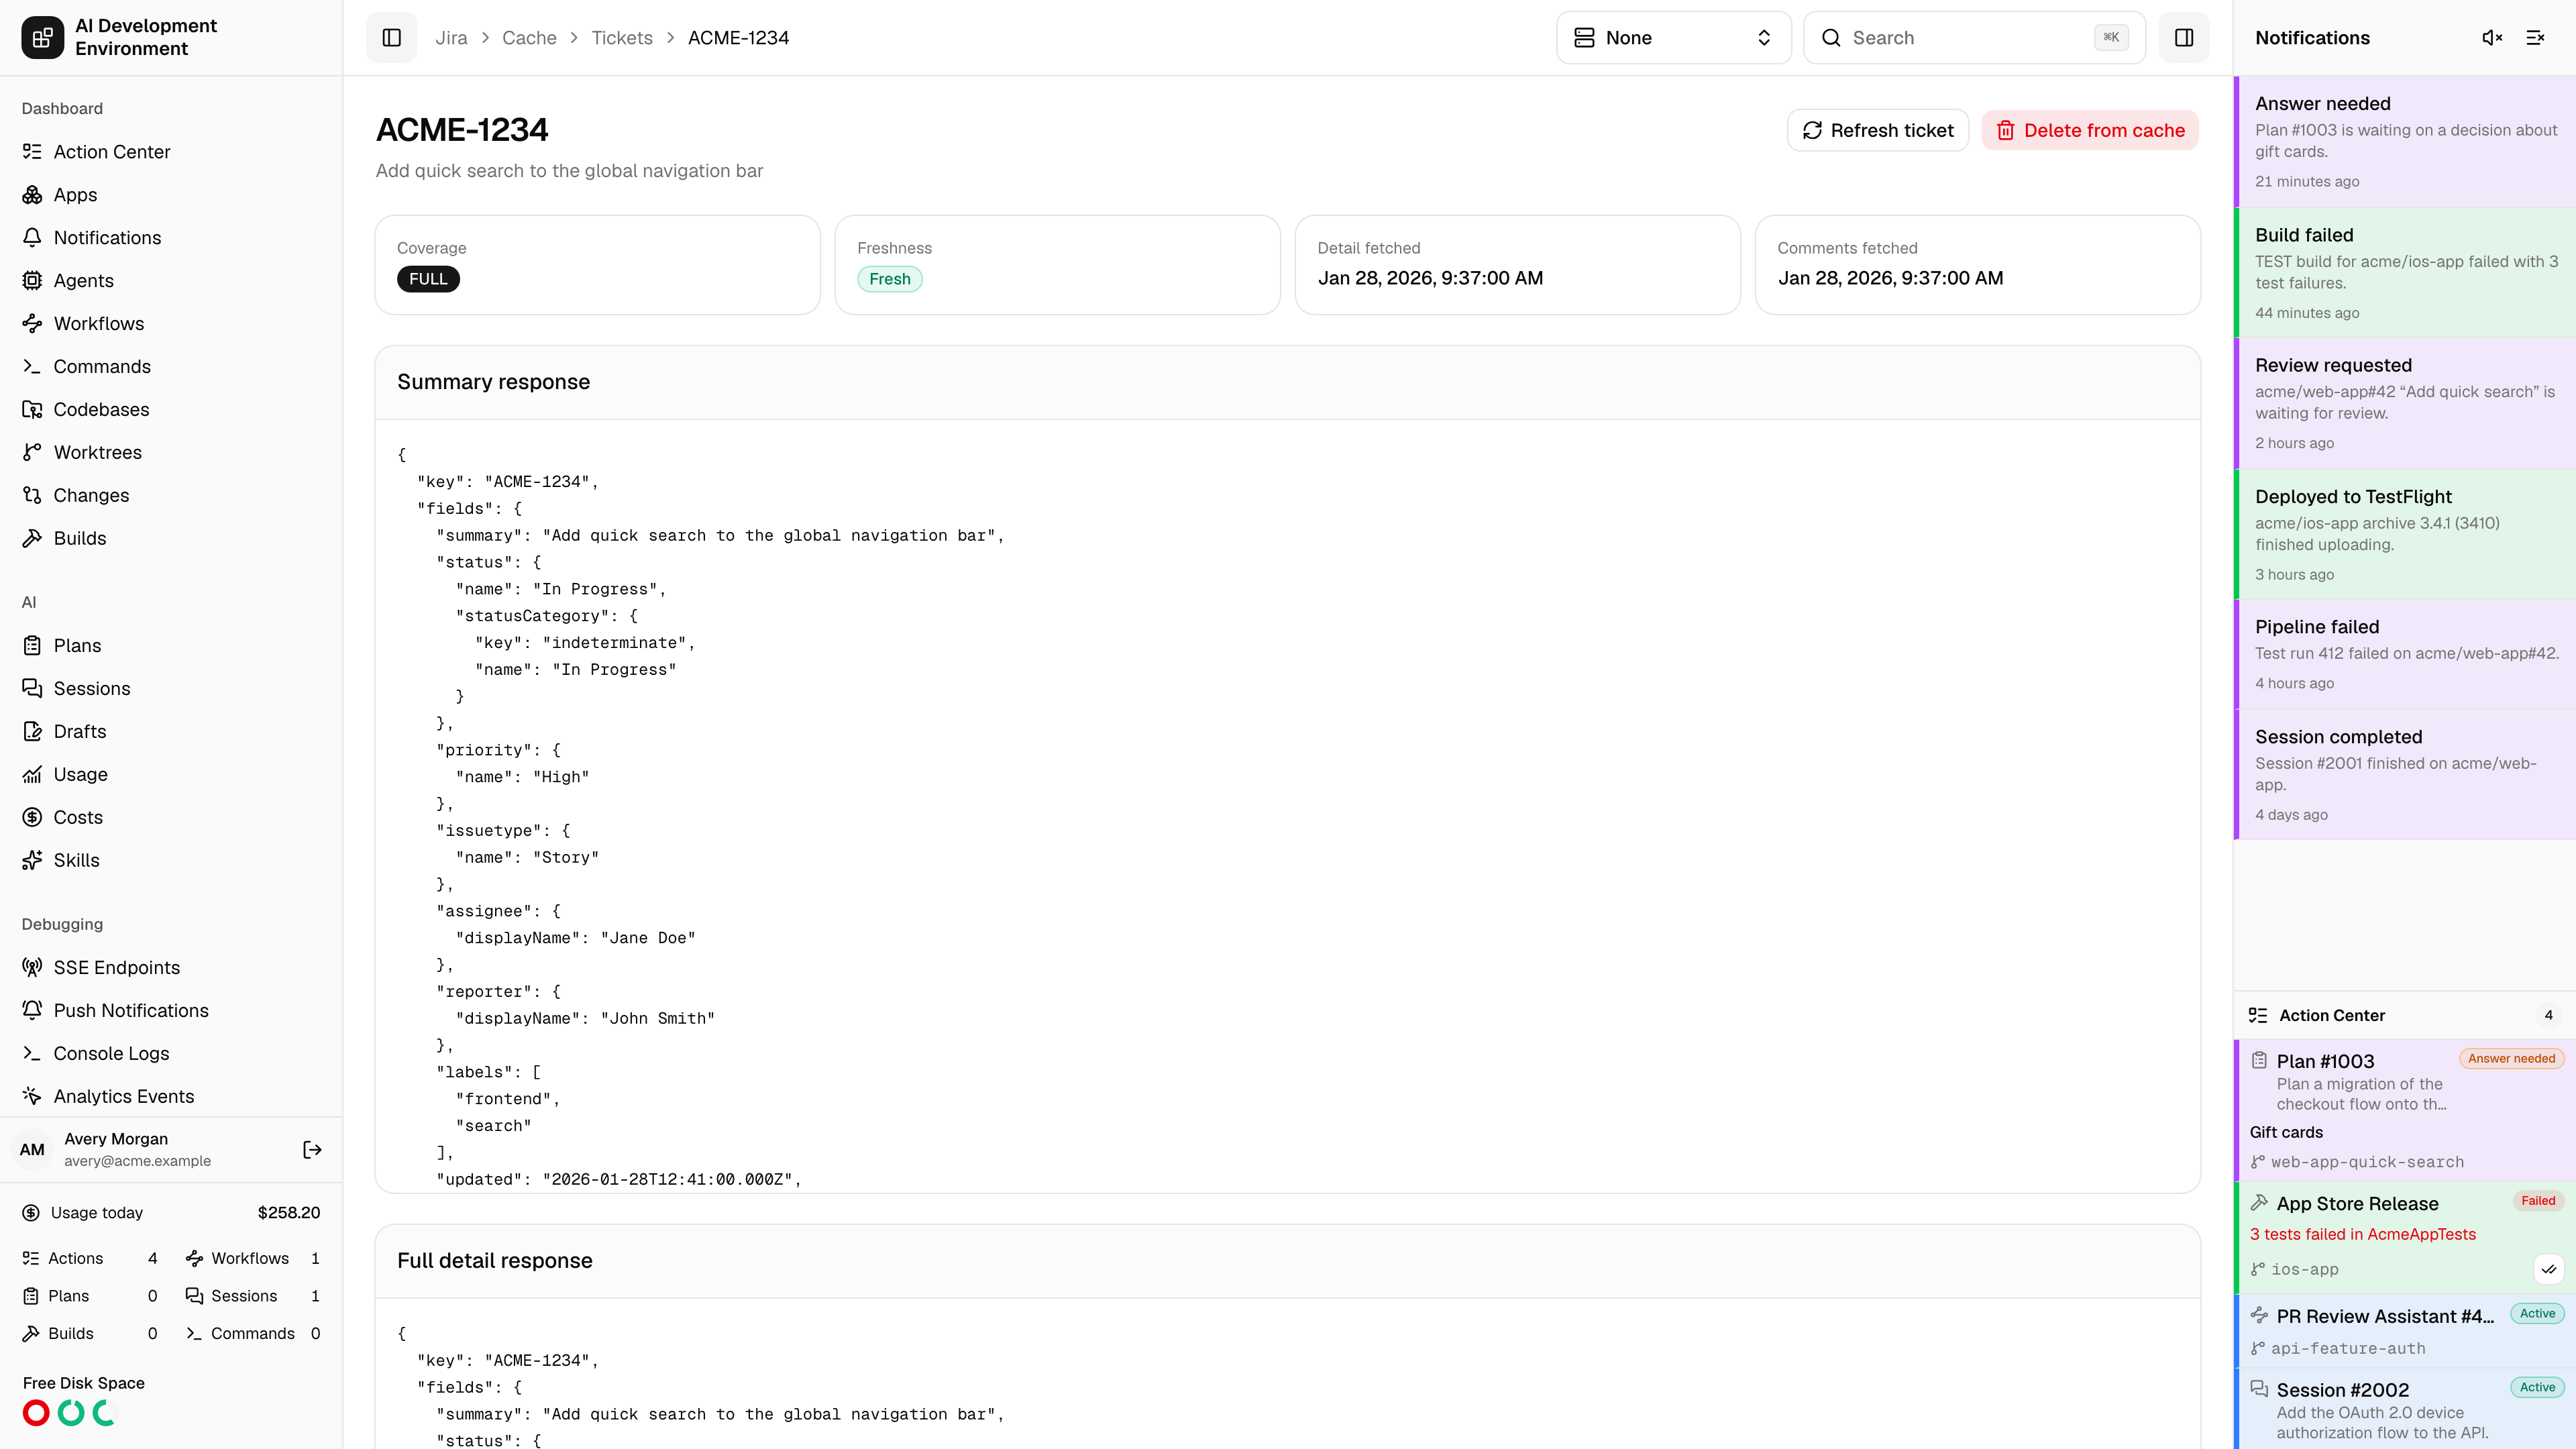Viewport: 2576px width, 1449px height.
Task: Open Plan #1003 action card
Action: point(2405,1110)
